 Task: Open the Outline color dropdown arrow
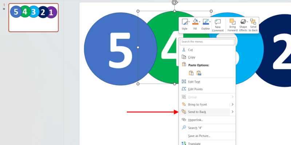pos(210,22)
